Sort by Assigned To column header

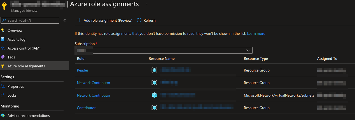tap(327, 58)
